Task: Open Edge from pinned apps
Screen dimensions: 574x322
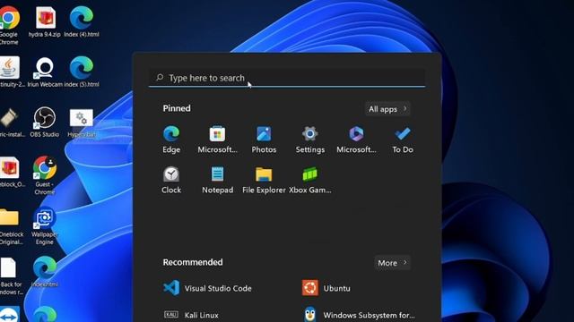Action: pyautogui.click(x=171, y=140)
